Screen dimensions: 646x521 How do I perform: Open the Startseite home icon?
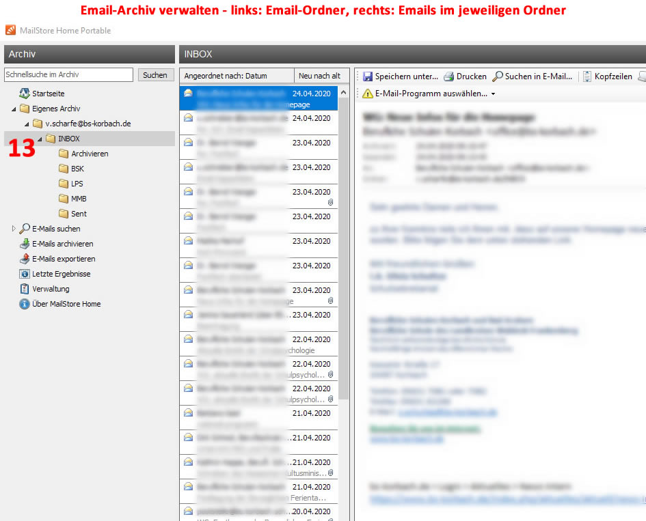(x=25, y=94)
